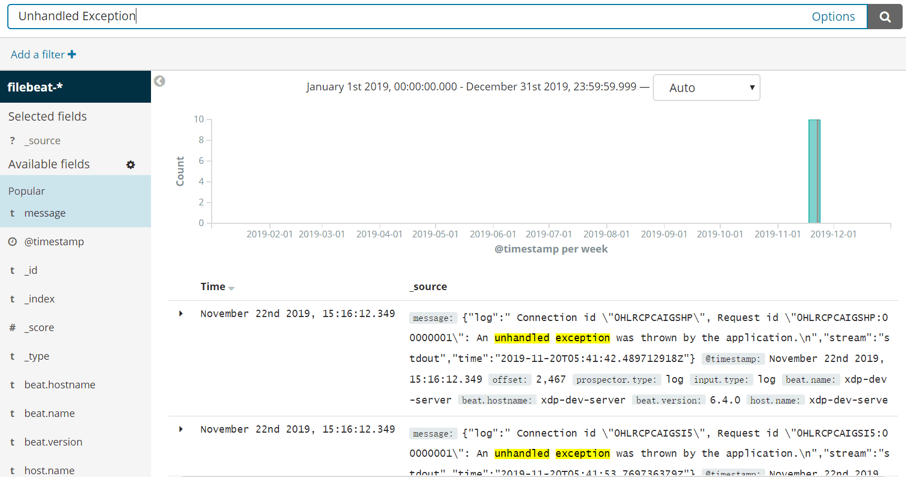Open the available fields gear settings
The height and width of the screenshot is (477, 906).
(131, 164)
